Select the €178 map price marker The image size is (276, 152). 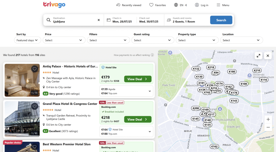(234, 93)
